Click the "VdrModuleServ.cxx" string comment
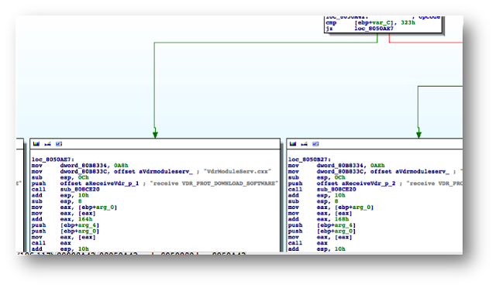Image resolution: width=496 pixels, height=288 pixels. click(x=237, y=171)
